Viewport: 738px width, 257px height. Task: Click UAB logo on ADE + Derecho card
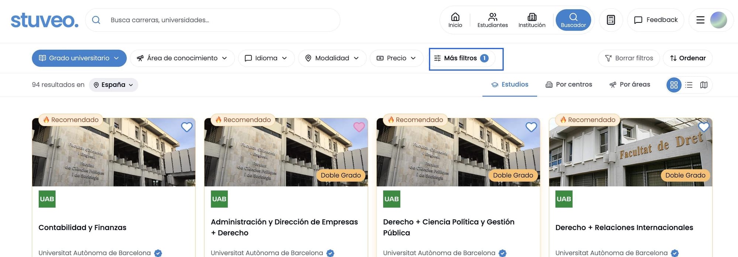pos(219,199)
